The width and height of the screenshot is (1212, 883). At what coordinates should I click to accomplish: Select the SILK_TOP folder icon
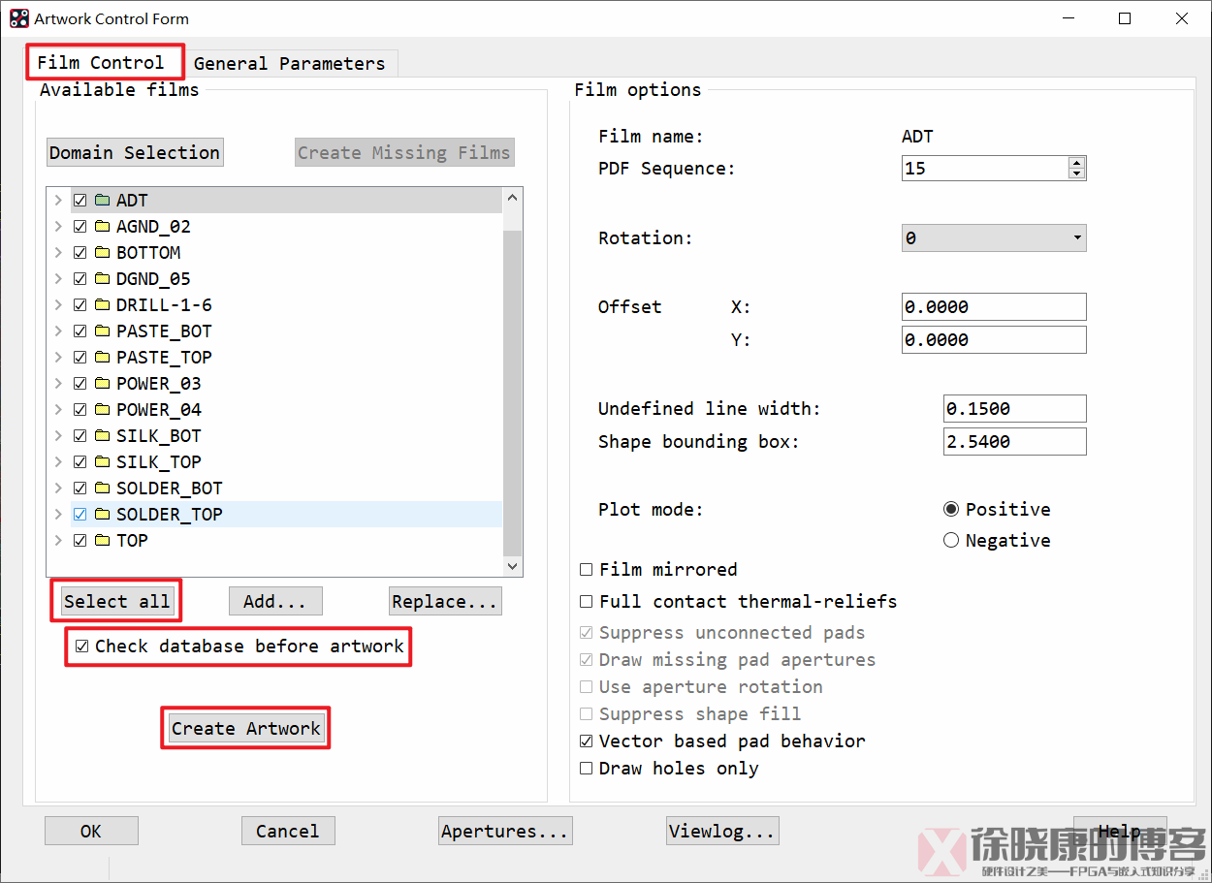(102, 462)
